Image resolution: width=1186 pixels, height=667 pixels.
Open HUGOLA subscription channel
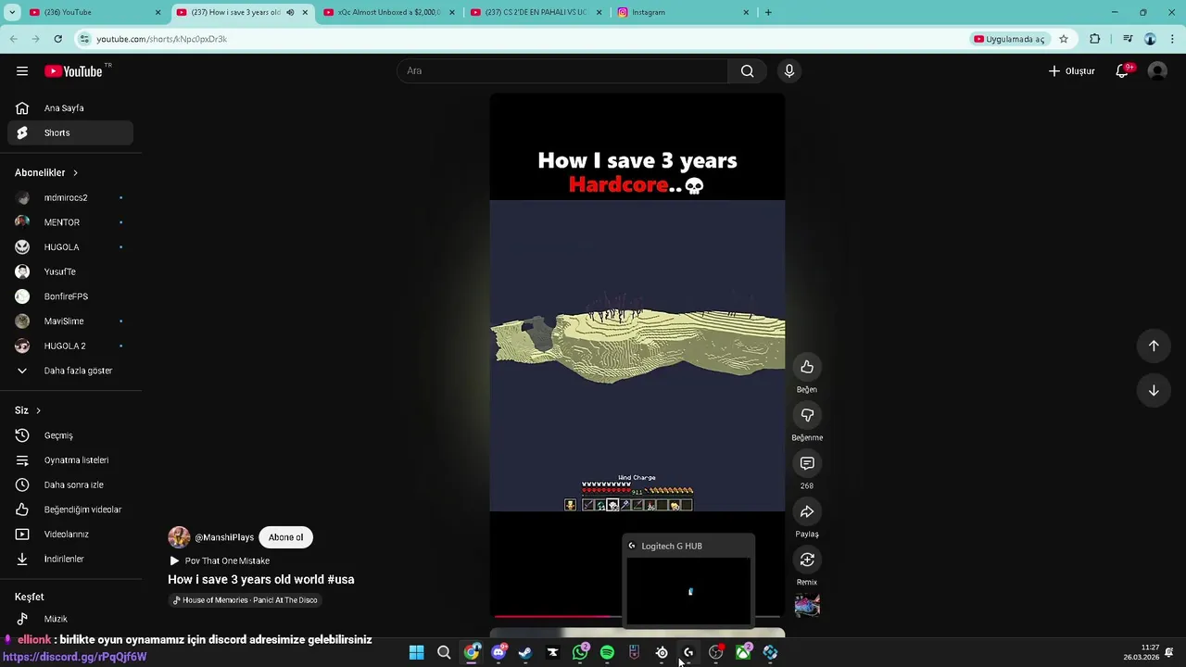70,247
